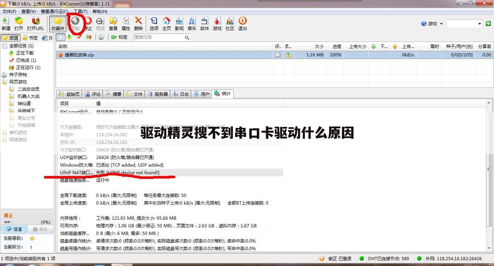The image size is (494, 266).
Task: Sort by the 大小 column header
Action: [x=310, y=47]
